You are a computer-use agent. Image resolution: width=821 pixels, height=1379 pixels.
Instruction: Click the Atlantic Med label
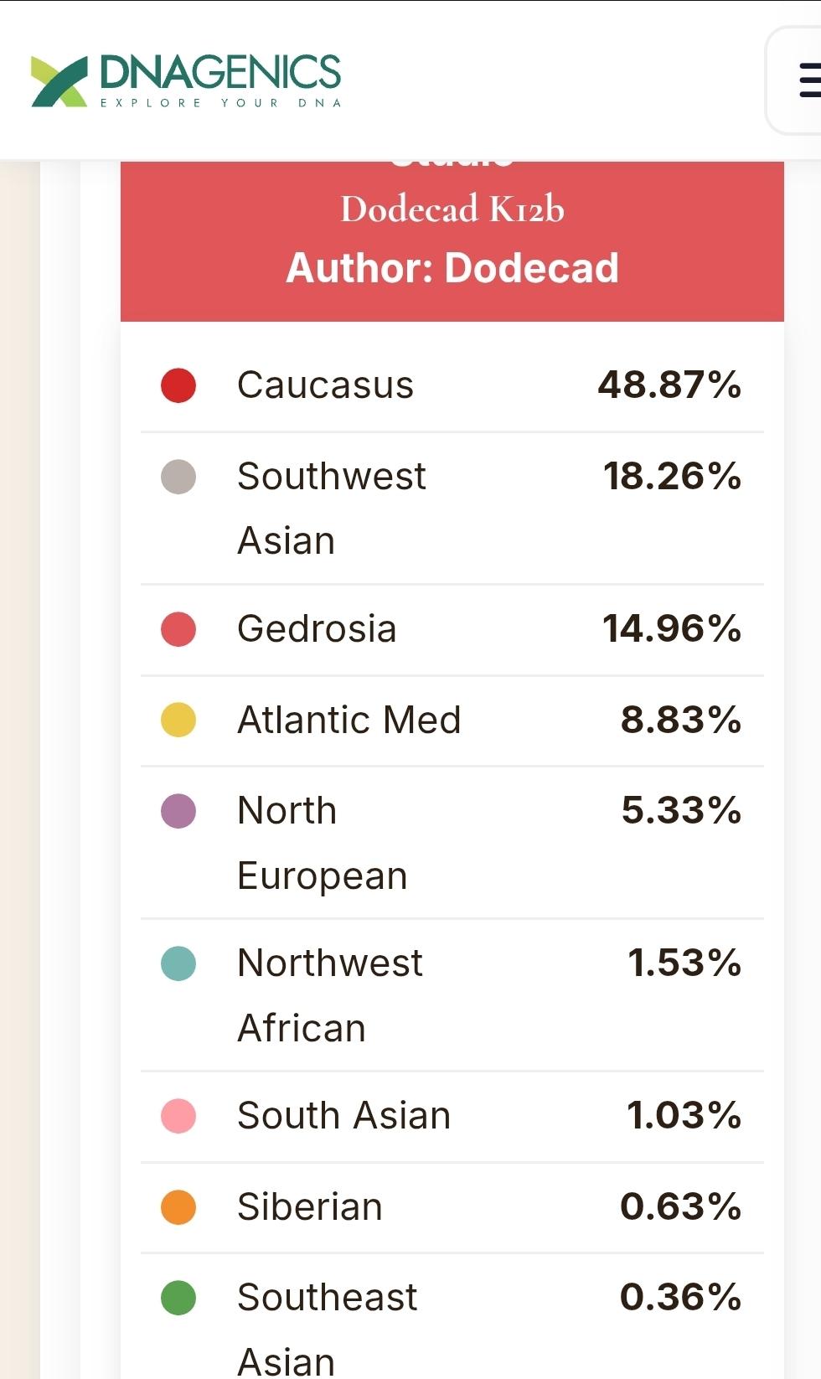tap(349, 720)
